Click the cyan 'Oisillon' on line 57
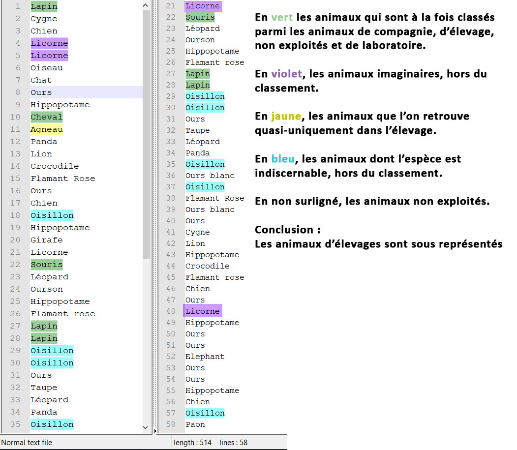 tap(205, 413)
